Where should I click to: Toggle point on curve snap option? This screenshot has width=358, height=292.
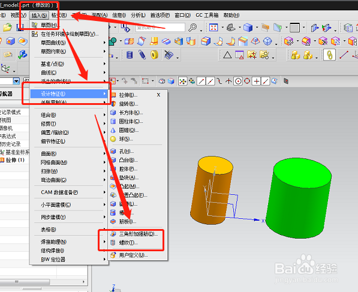pyautogui.click(x=265, y=81)
